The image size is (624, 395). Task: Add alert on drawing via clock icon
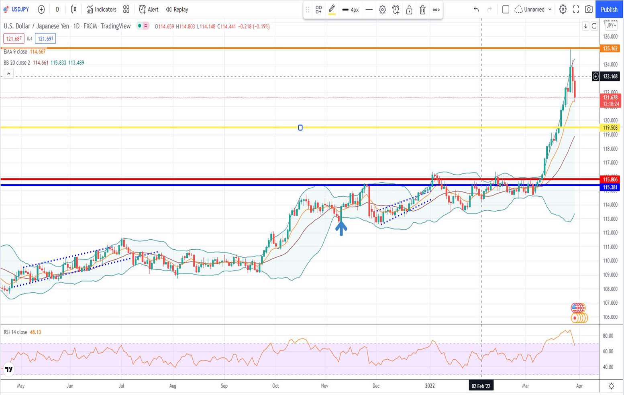396,10
